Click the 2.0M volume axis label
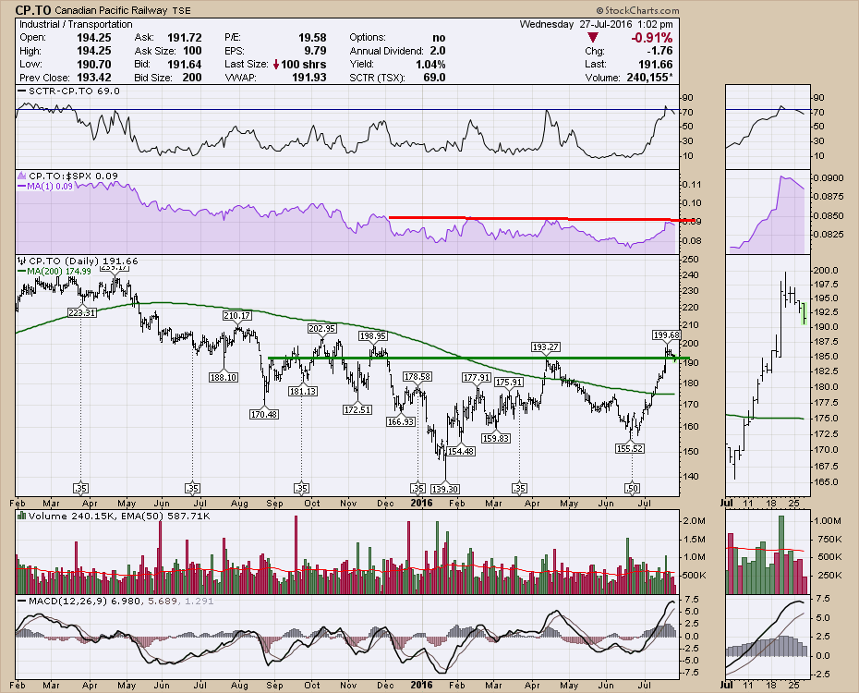 point(694,520)
